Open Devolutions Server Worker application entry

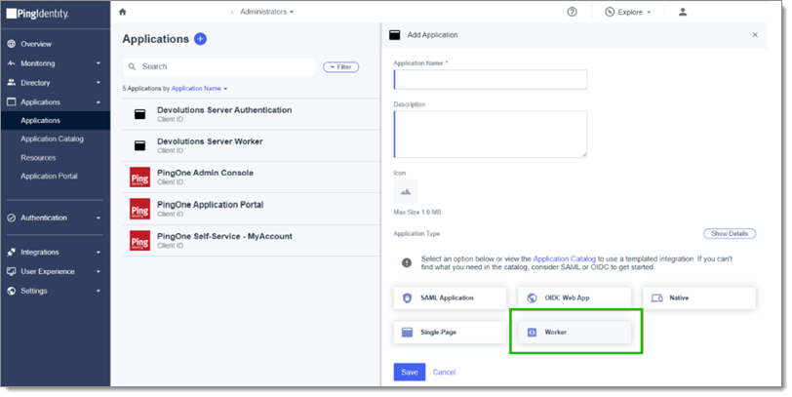[x=252, y=145]
